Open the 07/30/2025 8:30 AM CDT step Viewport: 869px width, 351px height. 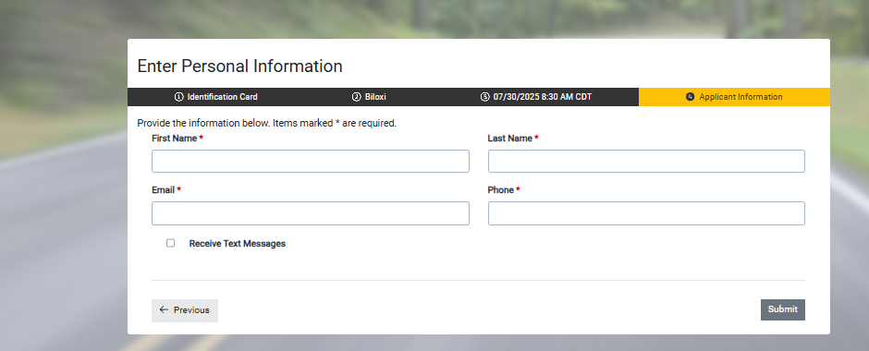(536, 97)
